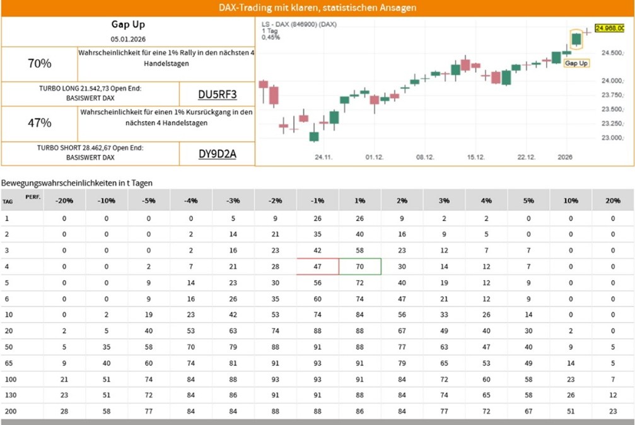Click the 24.11. date on chart axis
635x425 pixels.
point(323,157)
